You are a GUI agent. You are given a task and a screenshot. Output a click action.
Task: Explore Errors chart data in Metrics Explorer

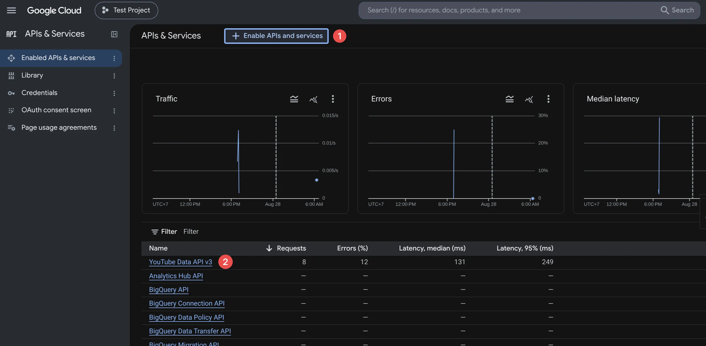[529, 99]
